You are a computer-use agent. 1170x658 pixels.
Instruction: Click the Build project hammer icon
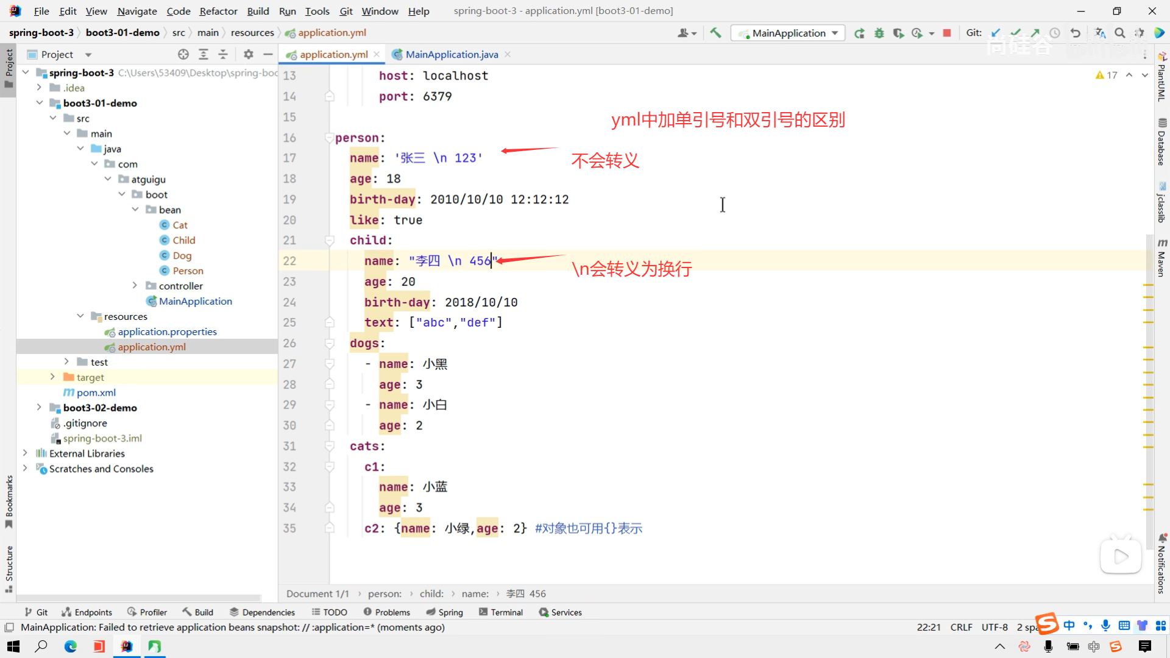[x=715, y=33]
